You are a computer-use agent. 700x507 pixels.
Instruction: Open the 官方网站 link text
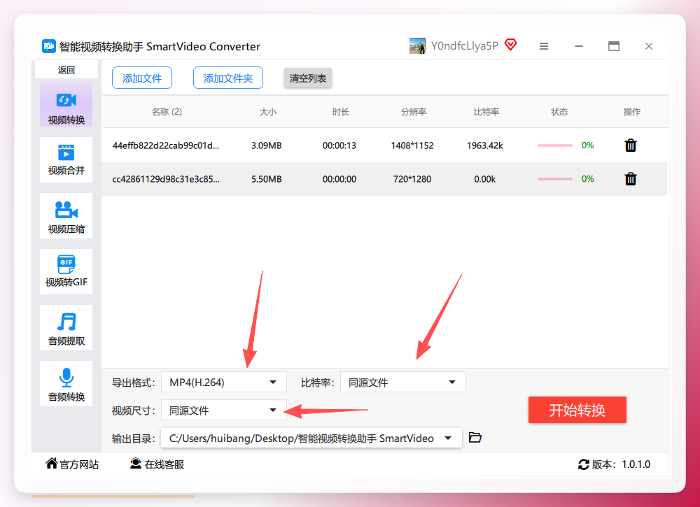coord(79,464)
